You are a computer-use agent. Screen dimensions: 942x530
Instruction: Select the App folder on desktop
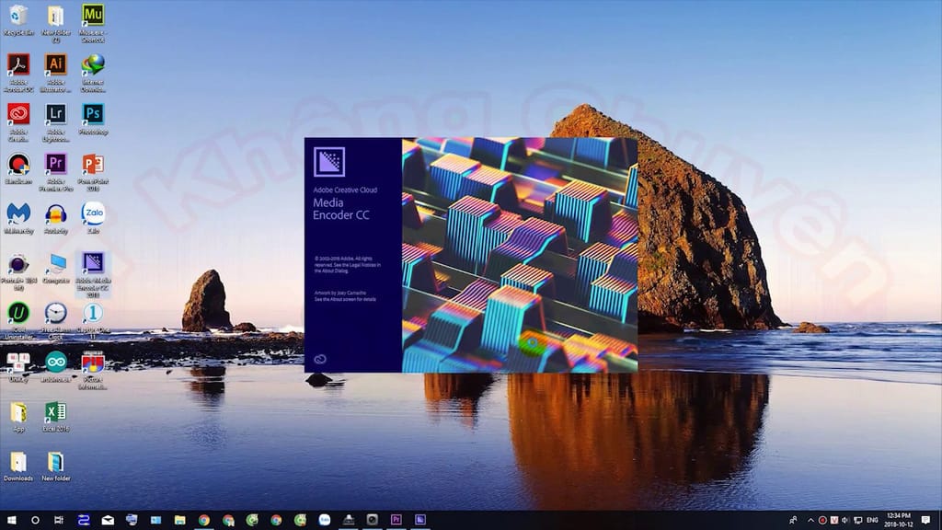tap(18, 417)
